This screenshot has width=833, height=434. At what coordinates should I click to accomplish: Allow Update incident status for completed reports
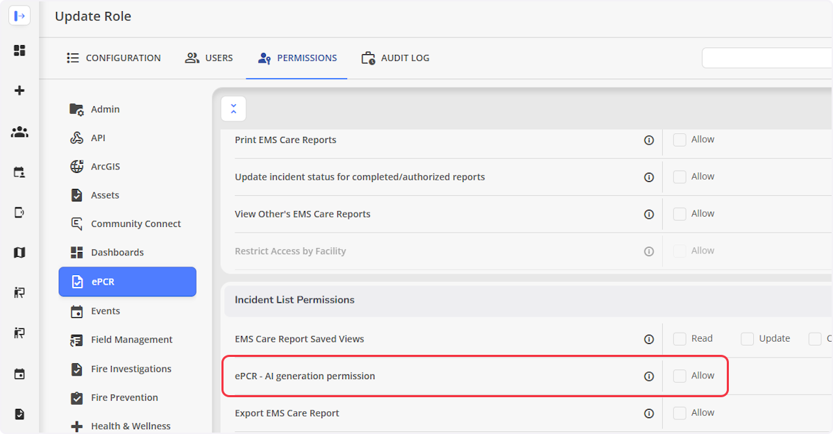680,176
